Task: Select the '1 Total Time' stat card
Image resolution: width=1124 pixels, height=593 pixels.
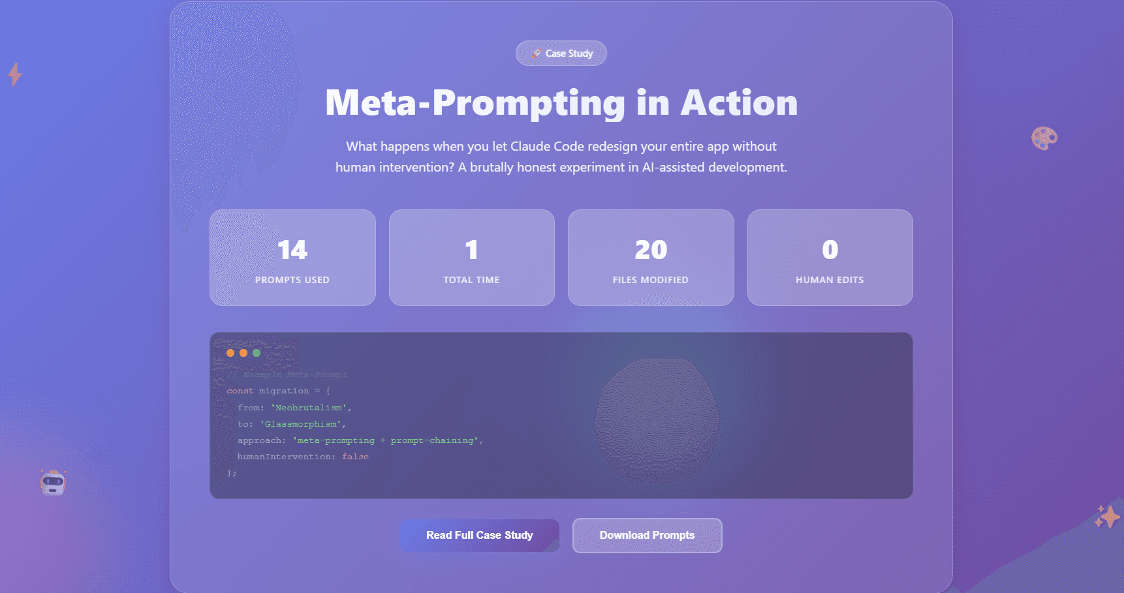Action: coord(471,257)
